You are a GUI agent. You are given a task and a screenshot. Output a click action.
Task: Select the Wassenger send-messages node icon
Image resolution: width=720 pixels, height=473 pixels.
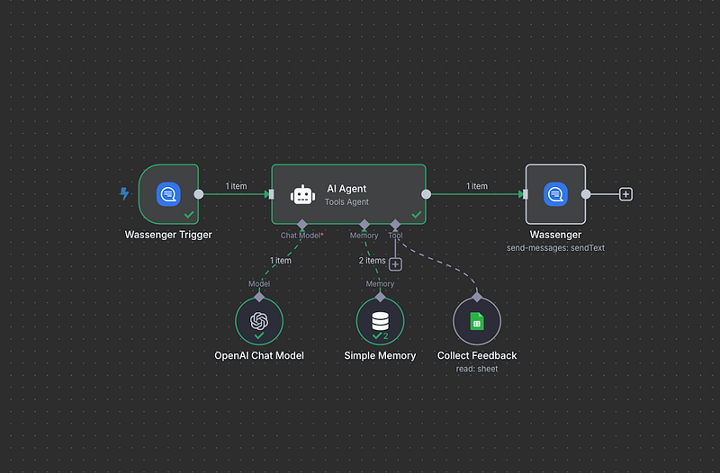tap(555, 193)
